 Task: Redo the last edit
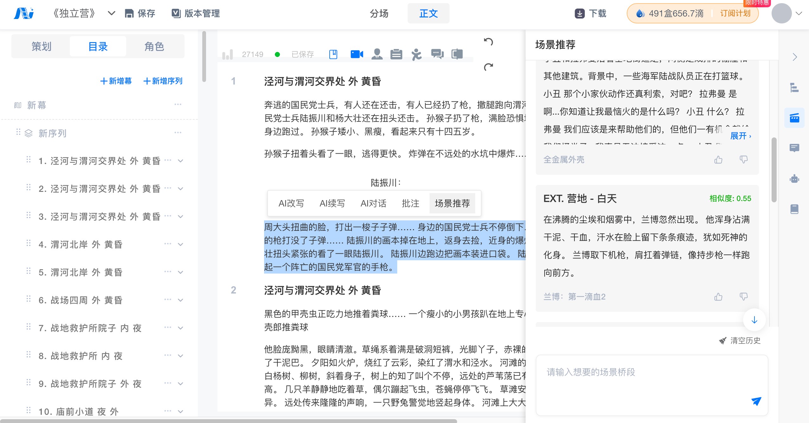[x=489, y=66]
